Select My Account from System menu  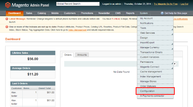tap(155, 18)
